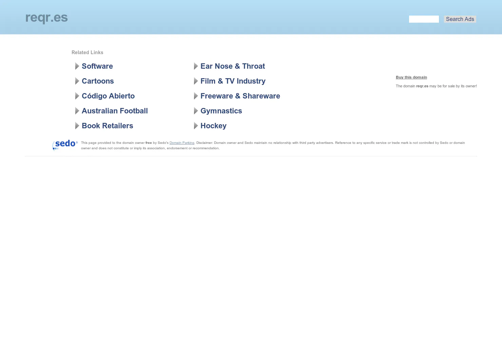Image resolution: width=502 pixels, height=351 pixels.
Task: Open the Software related link
Action: 97,66
